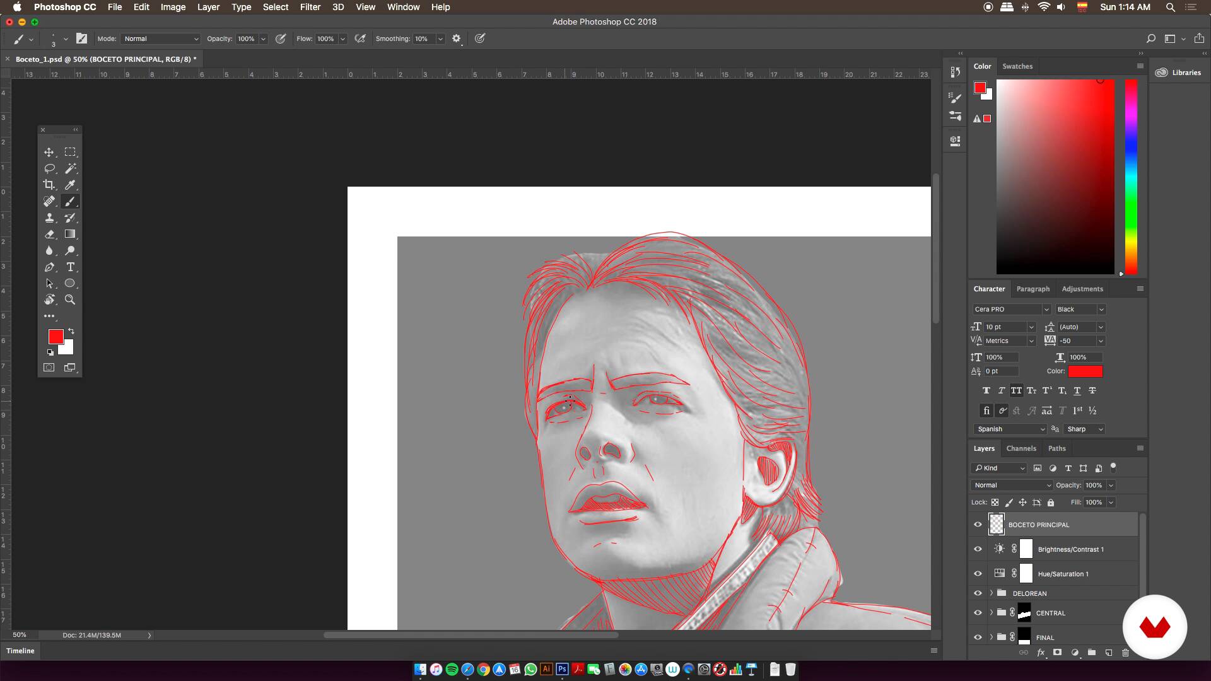
Task: Switch to the Channels tab
Action: 1021,448
